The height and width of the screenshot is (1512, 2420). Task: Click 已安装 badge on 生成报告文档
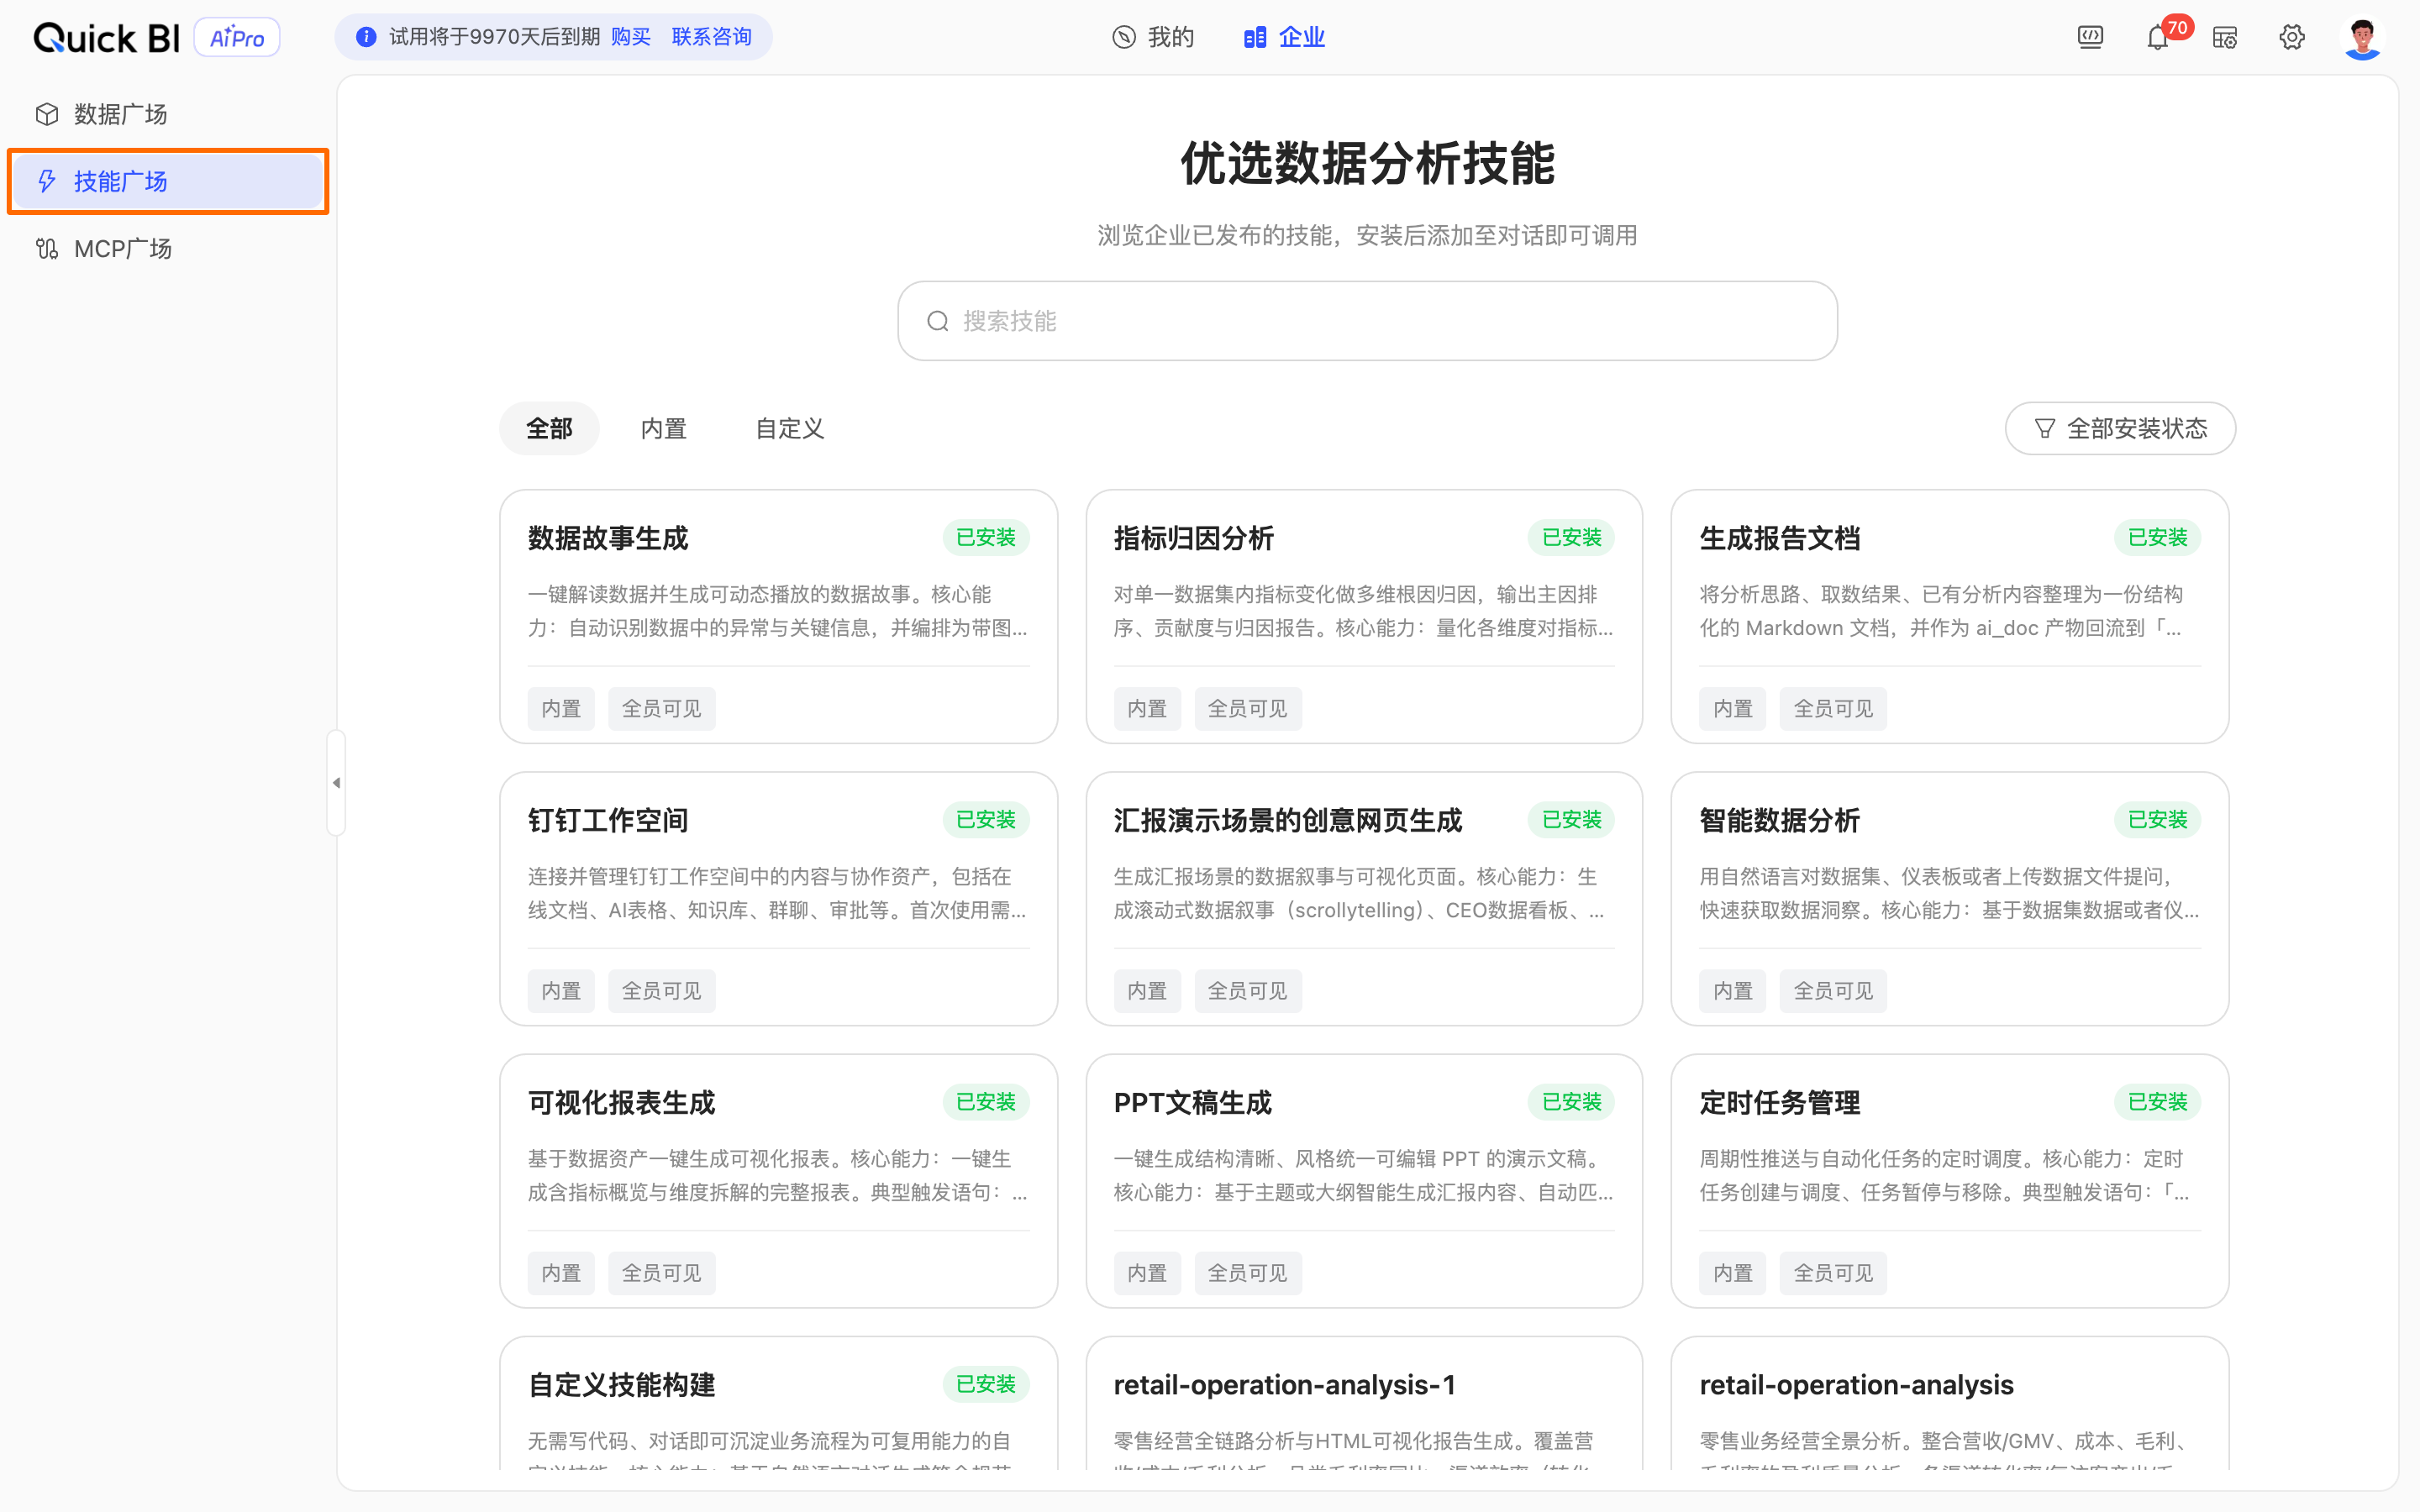click(x=2157, y=538)
